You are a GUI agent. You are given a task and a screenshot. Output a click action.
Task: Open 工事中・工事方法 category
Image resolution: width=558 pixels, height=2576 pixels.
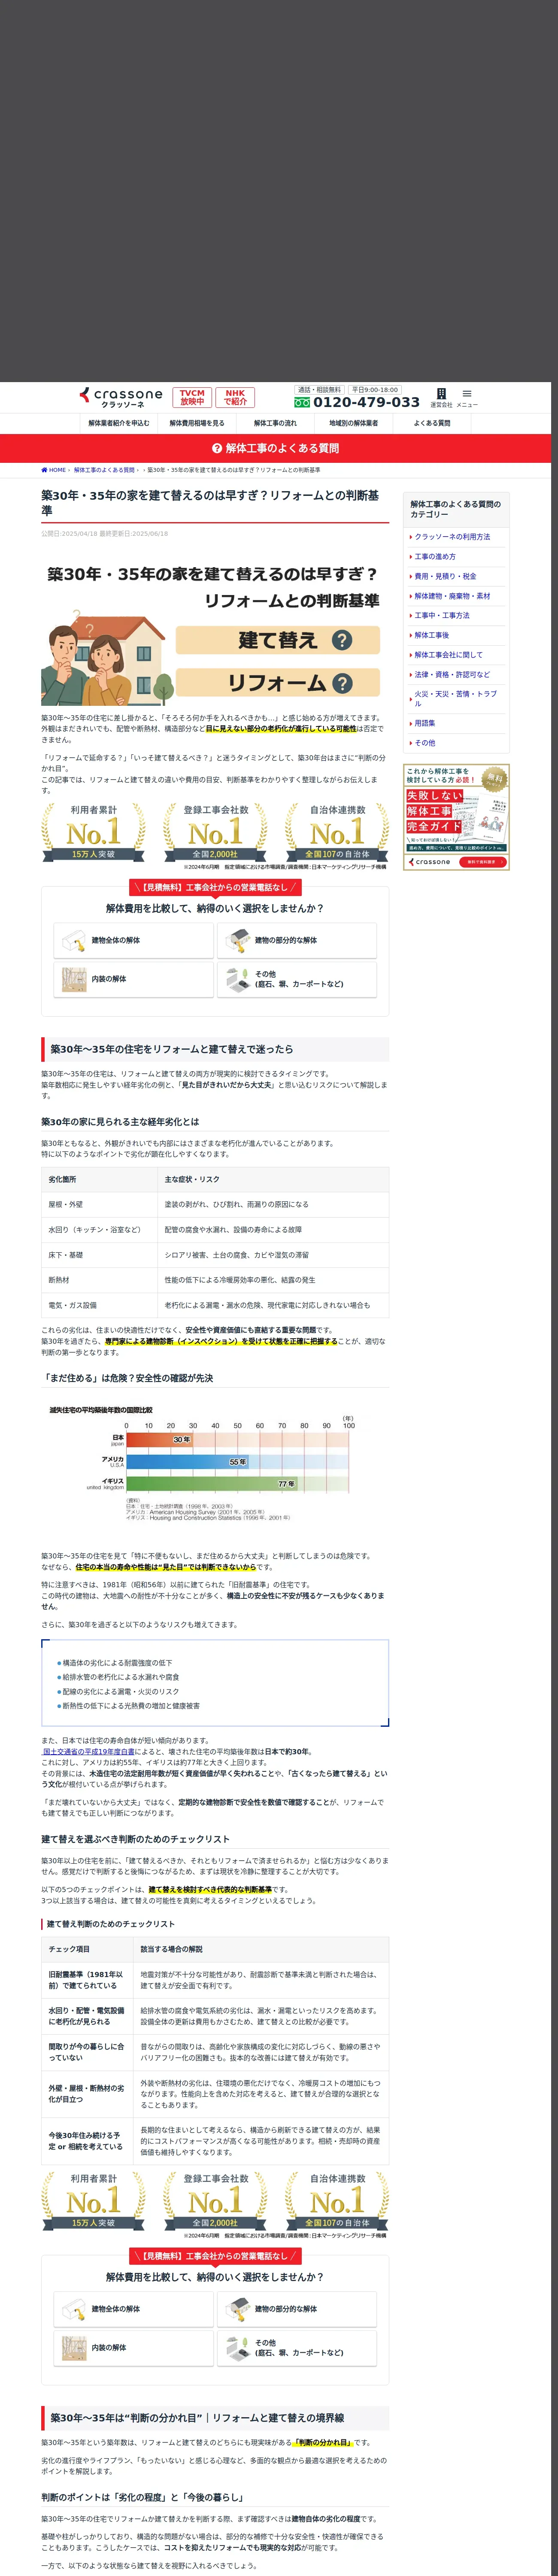point(442,615)
